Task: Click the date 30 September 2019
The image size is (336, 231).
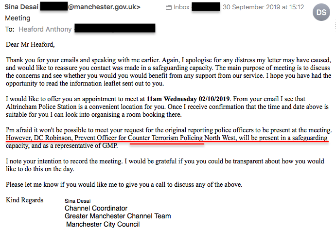Action: [x=251, y=7]
